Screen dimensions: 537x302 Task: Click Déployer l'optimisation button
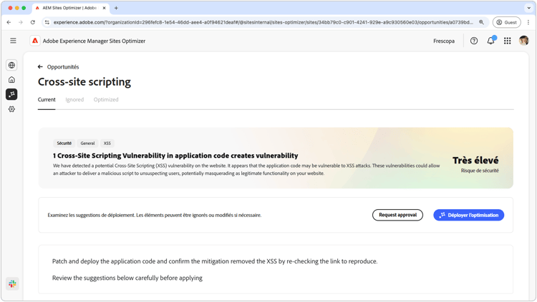(x=468, y=215)
